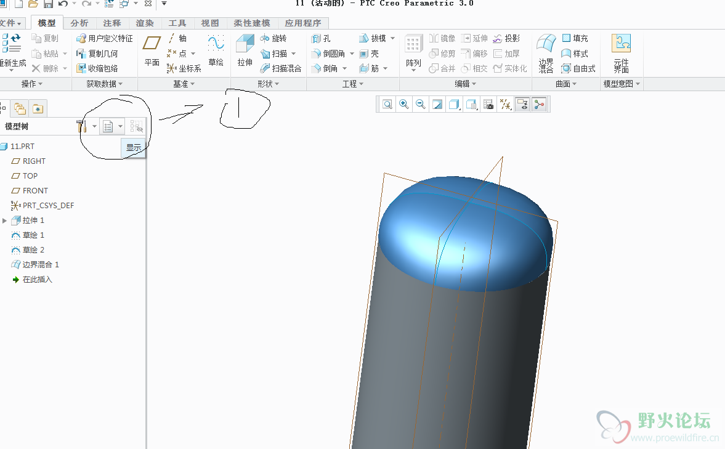Image resolution: width=725 pixels, height=449 pixels.
Task: Open the display style cube icon
Action: pos(454,105)
